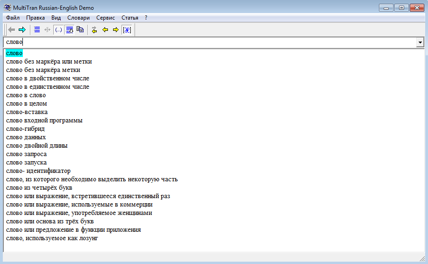Click the copy documents icon
Image resolution: width=428 pixels, height=264 pixels.
click(x=80, y=29)
